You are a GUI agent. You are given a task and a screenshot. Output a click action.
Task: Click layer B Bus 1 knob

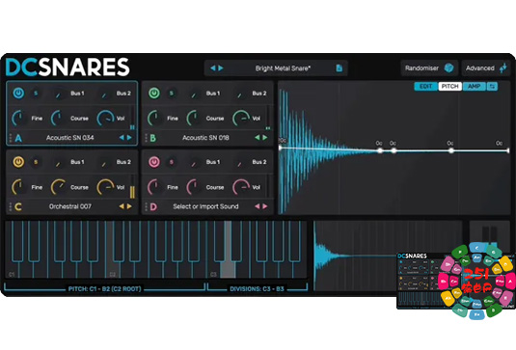194,94
